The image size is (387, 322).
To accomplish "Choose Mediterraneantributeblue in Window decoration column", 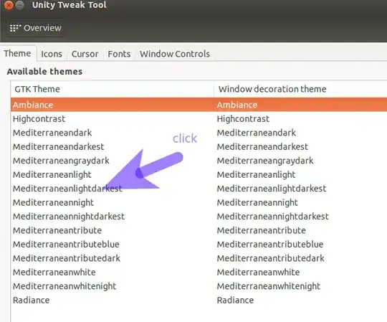I will (x=270, y=245).
